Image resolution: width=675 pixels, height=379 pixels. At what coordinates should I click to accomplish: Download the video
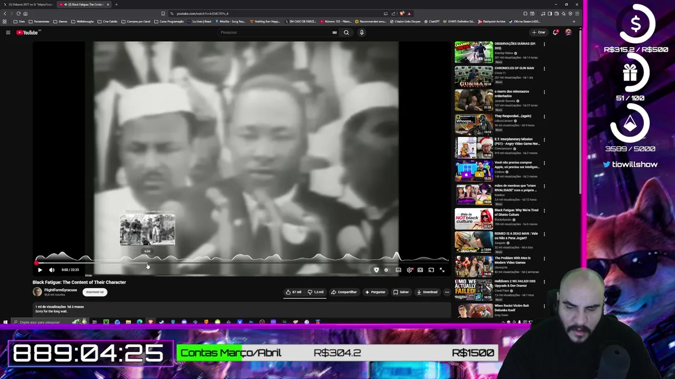pyautogui.click(x=427, y=292)
